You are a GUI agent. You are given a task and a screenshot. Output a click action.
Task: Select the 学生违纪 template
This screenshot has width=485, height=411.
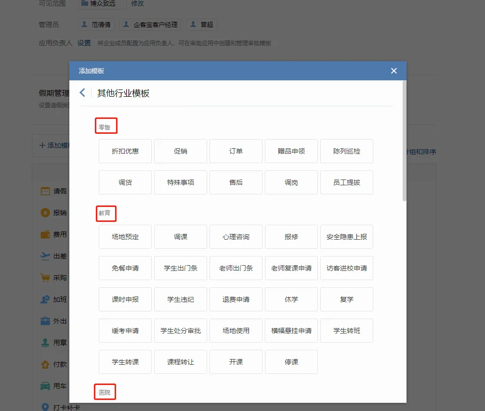[181, 299]
